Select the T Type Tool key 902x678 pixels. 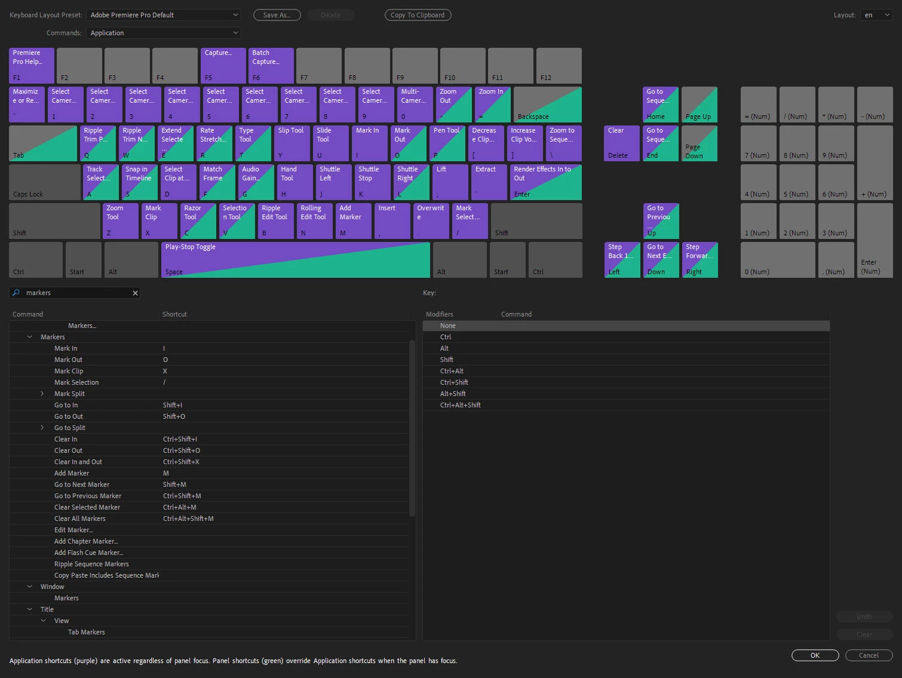coord(253,143)
